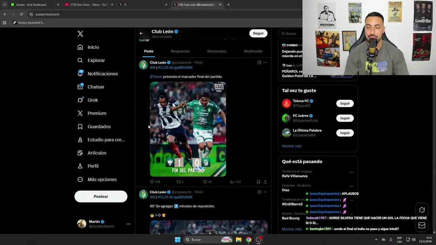Open Guardados bookmarks
The image size is (436, 245).
[x=94, y=127]
